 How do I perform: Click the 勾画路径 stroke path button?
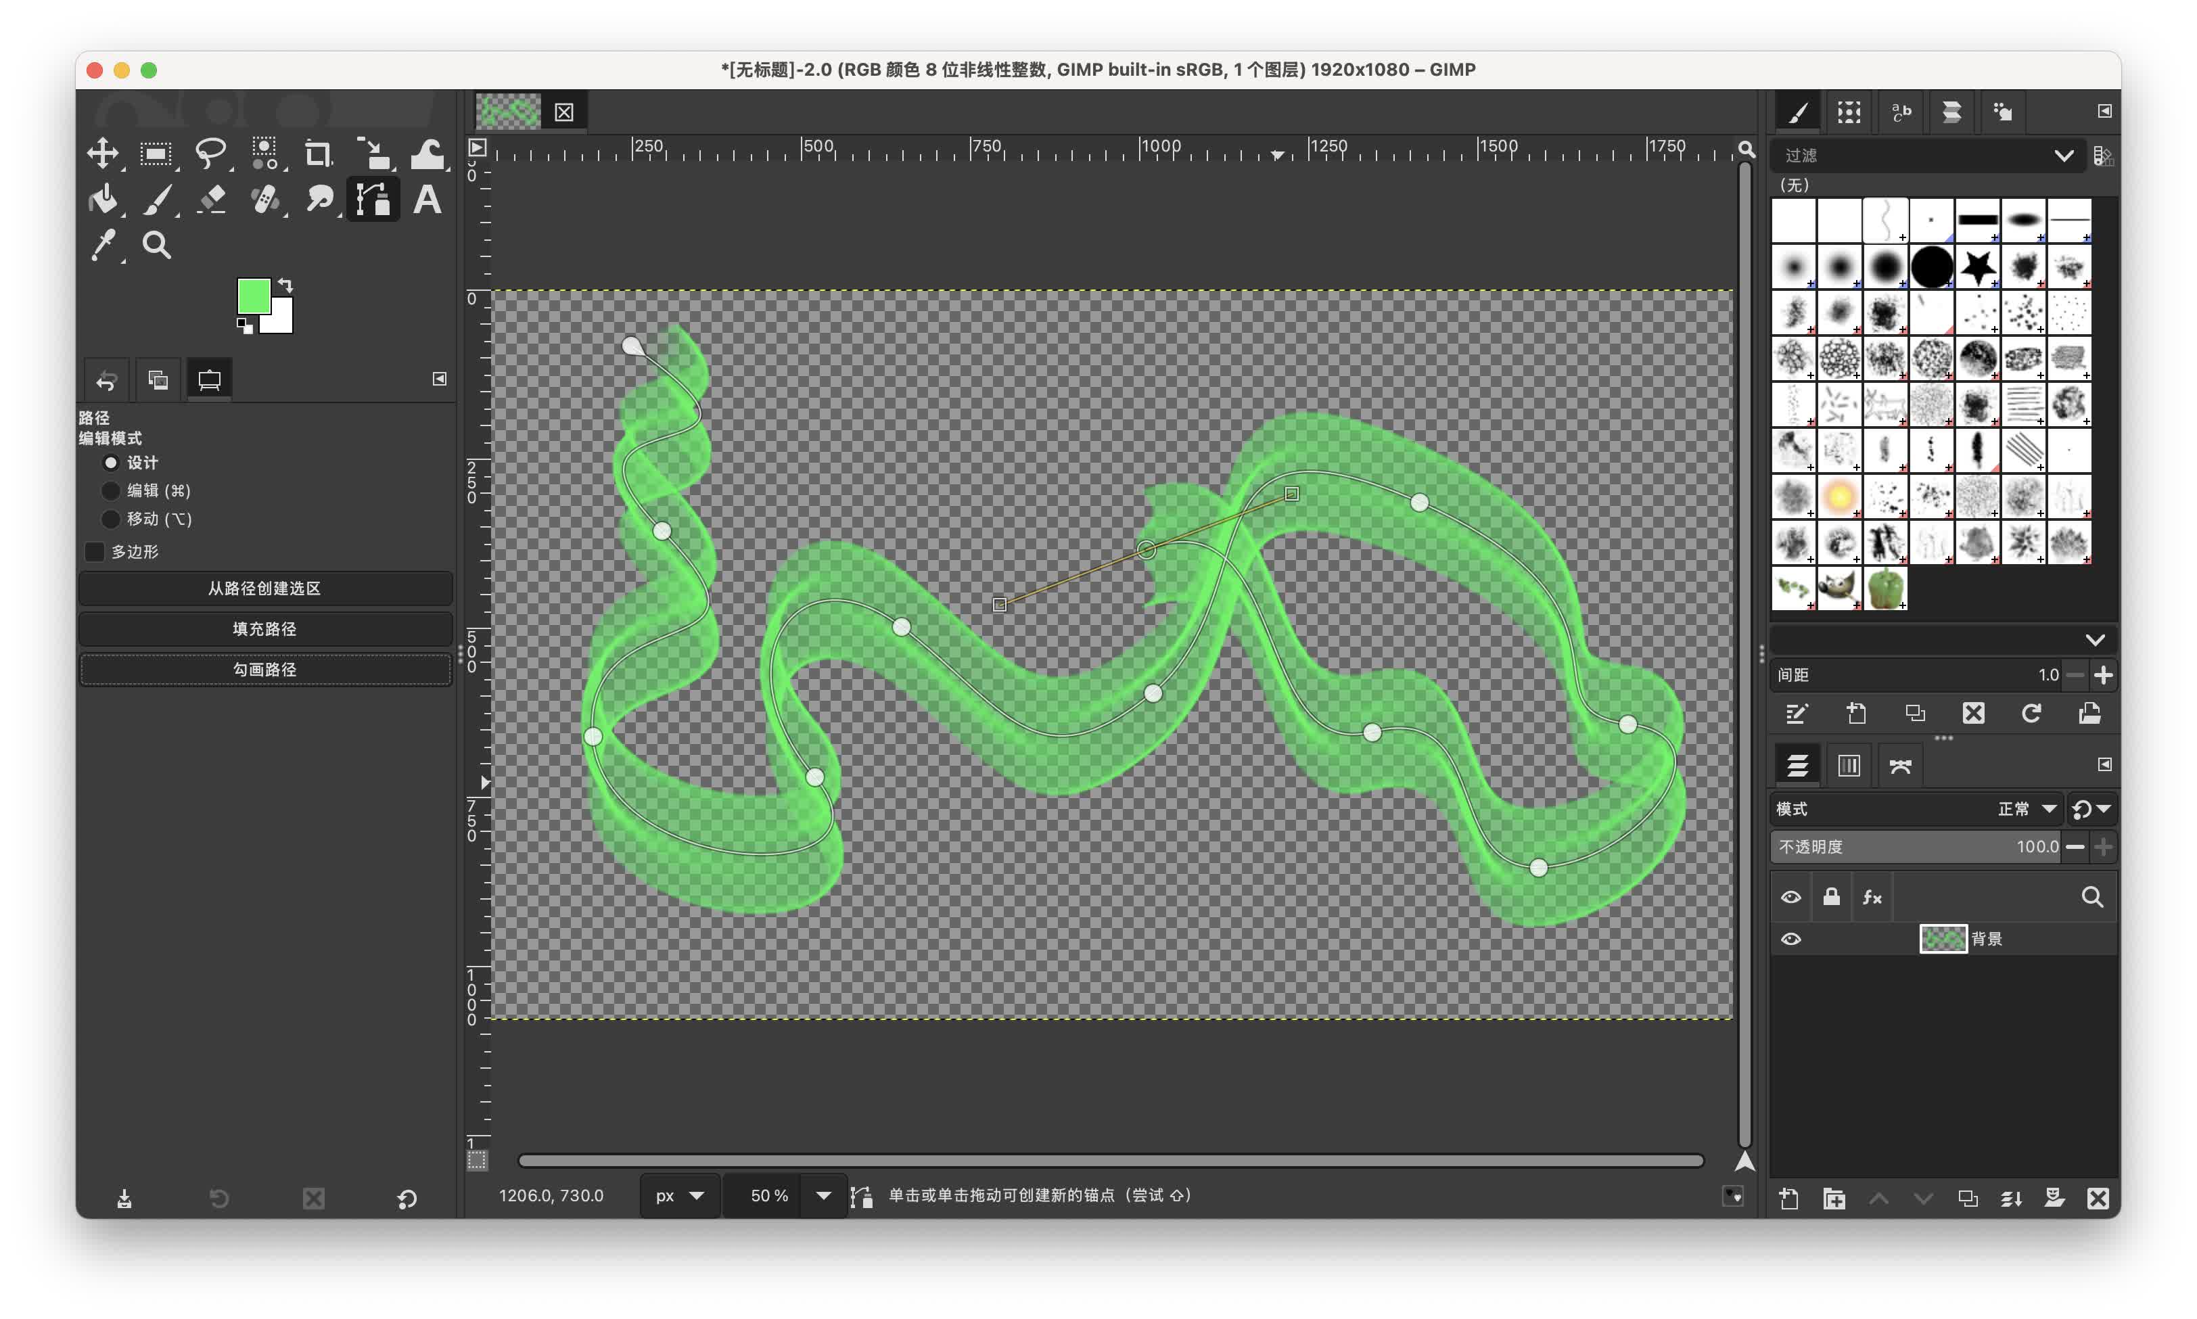[265, 669]
